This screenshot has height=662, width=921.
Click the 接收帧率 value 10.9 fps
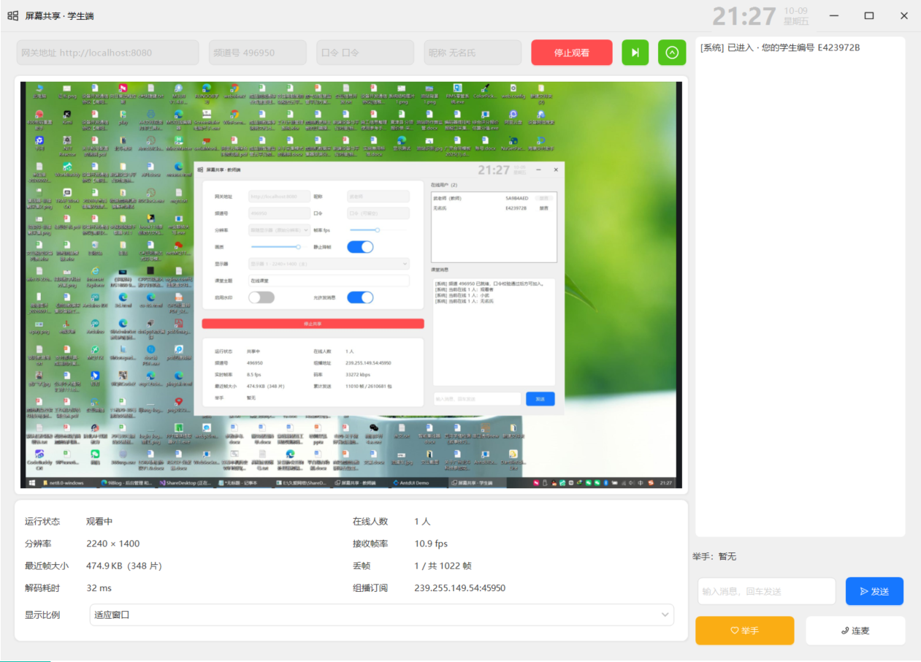[x=431, y=544]
